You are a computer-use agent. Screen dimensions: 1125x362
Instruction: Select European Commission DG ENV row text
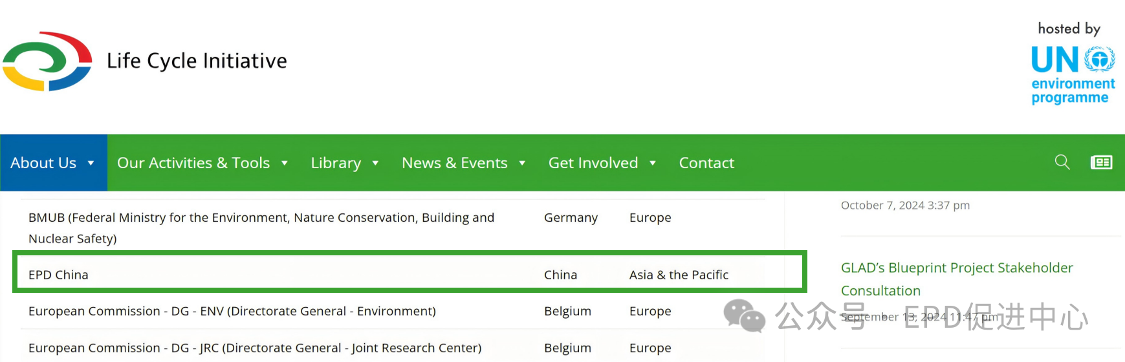coord(232,311)
